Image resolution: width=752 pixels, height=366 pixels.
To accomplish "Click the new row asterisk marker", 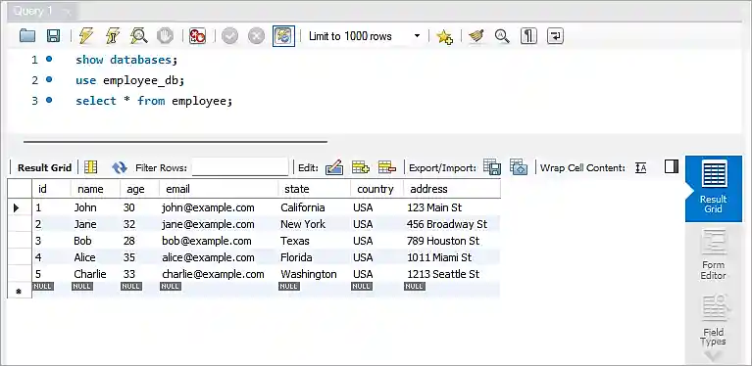I will coord(19,291).
